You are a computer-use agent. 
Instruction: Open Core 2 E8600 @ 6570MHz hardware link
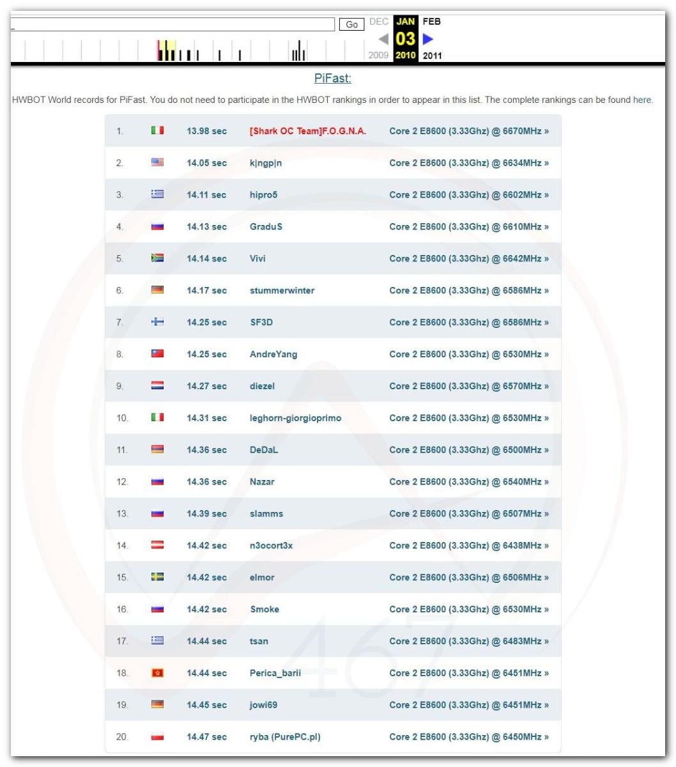(x=469, y=386)
